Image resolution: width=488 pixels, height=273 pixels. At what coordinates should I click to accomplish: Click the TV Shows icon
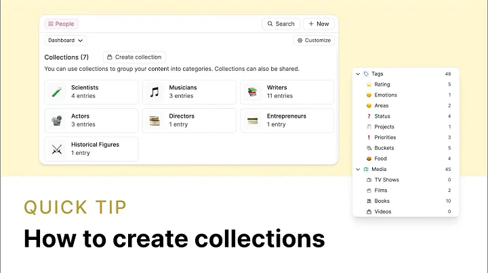[x=369, y=180]
